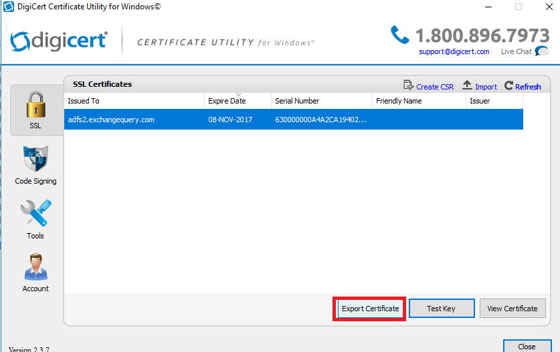Sort by the Serial Number column header
The image size is (560, 352).
(322, 101)
